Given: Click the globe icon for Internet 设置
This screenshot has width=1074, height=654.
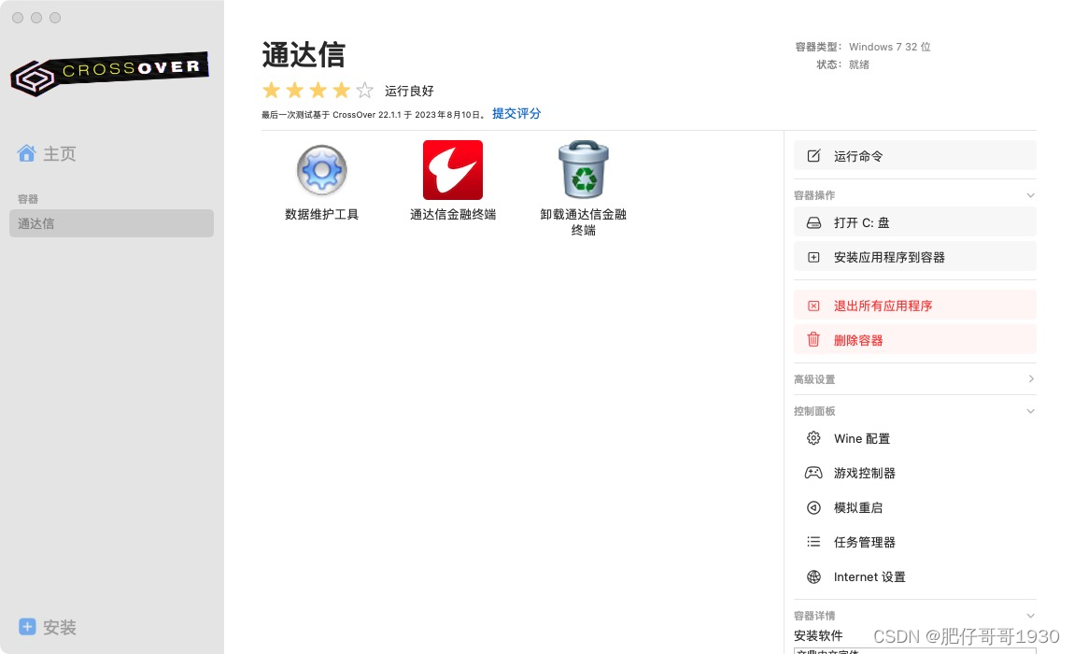Looking at the screenshot, I should (813, 576).
